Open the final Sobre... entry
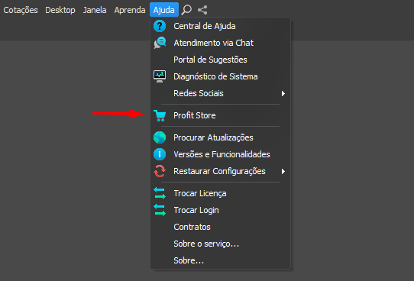 [221, 260]
